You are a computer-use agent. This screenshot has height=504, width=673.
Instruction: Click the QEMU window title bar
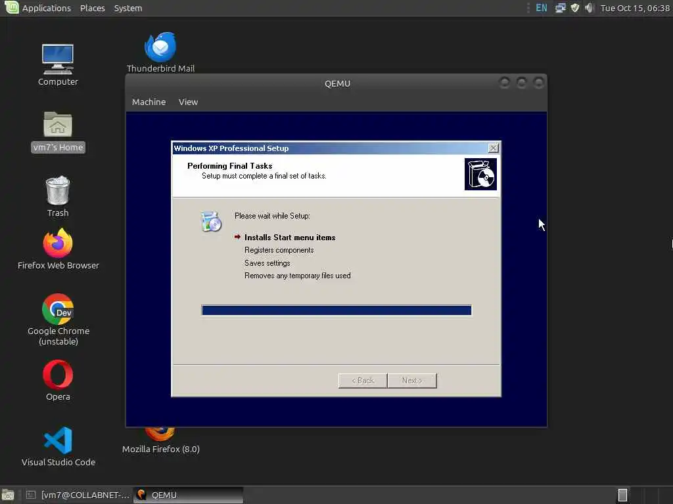(x=337, y=83)
